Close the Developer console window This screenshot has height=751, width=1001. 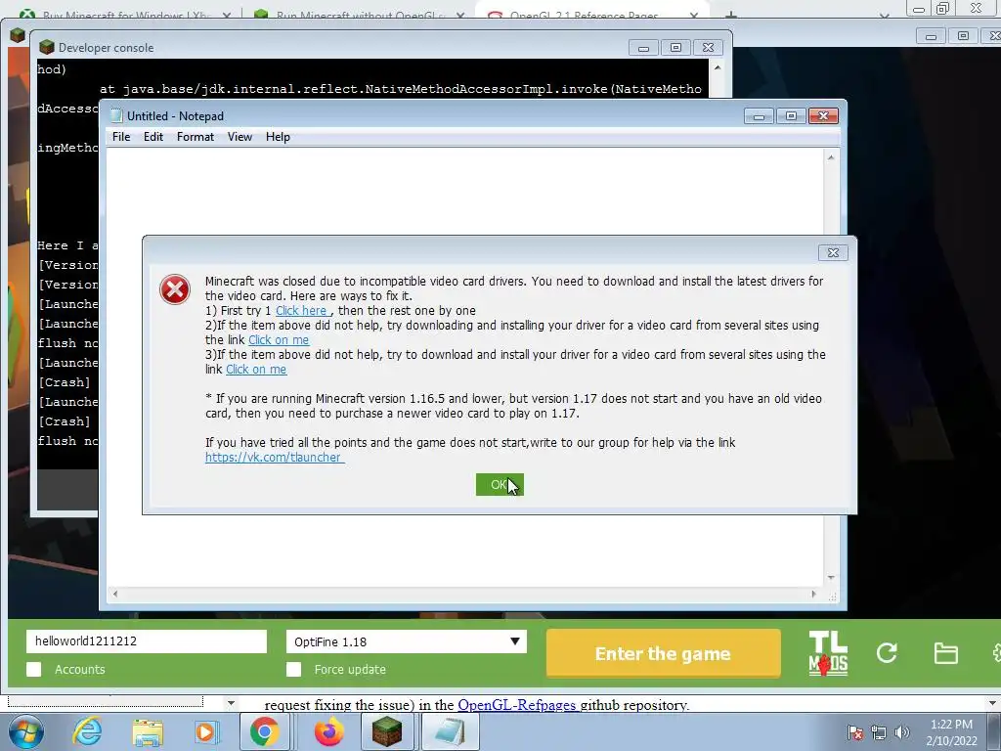click(x=708, y=47)
